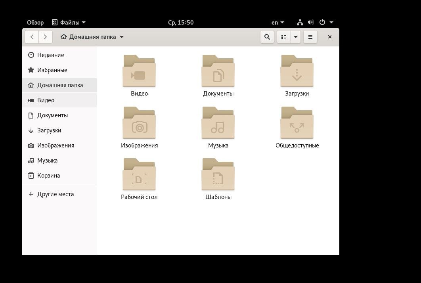The width and height of the screenshot is (421, 283).
Task: Open the Рабочий стол folder icon
Action: coord(139,174)
